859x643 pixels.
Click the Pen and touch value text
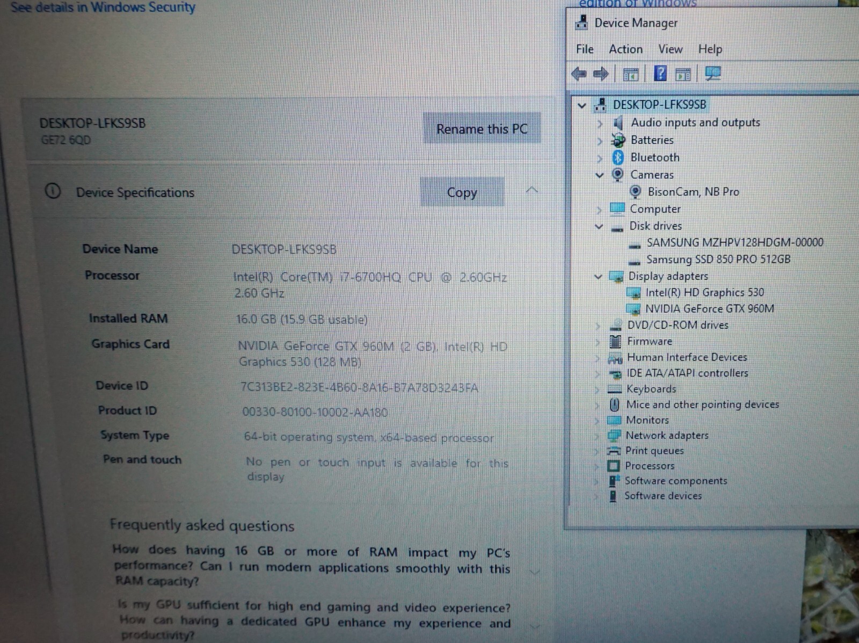click(377, 469)
